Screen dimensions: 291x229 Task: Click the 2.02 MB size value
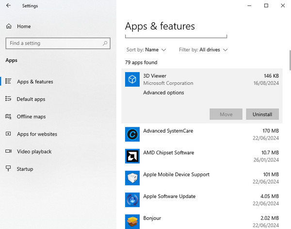tap(270, 218)
